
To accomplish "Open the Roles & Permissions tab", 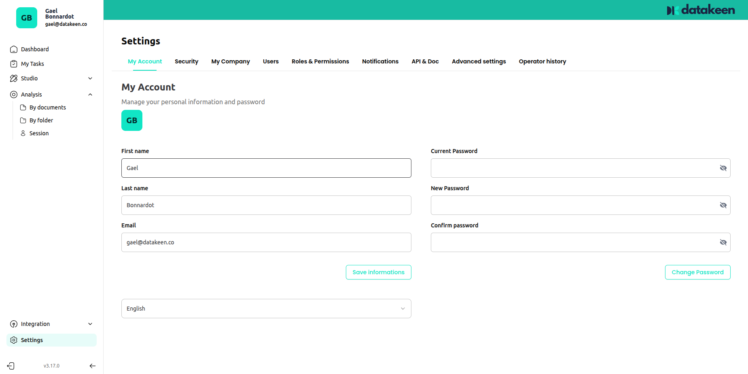I will point(320,61).
